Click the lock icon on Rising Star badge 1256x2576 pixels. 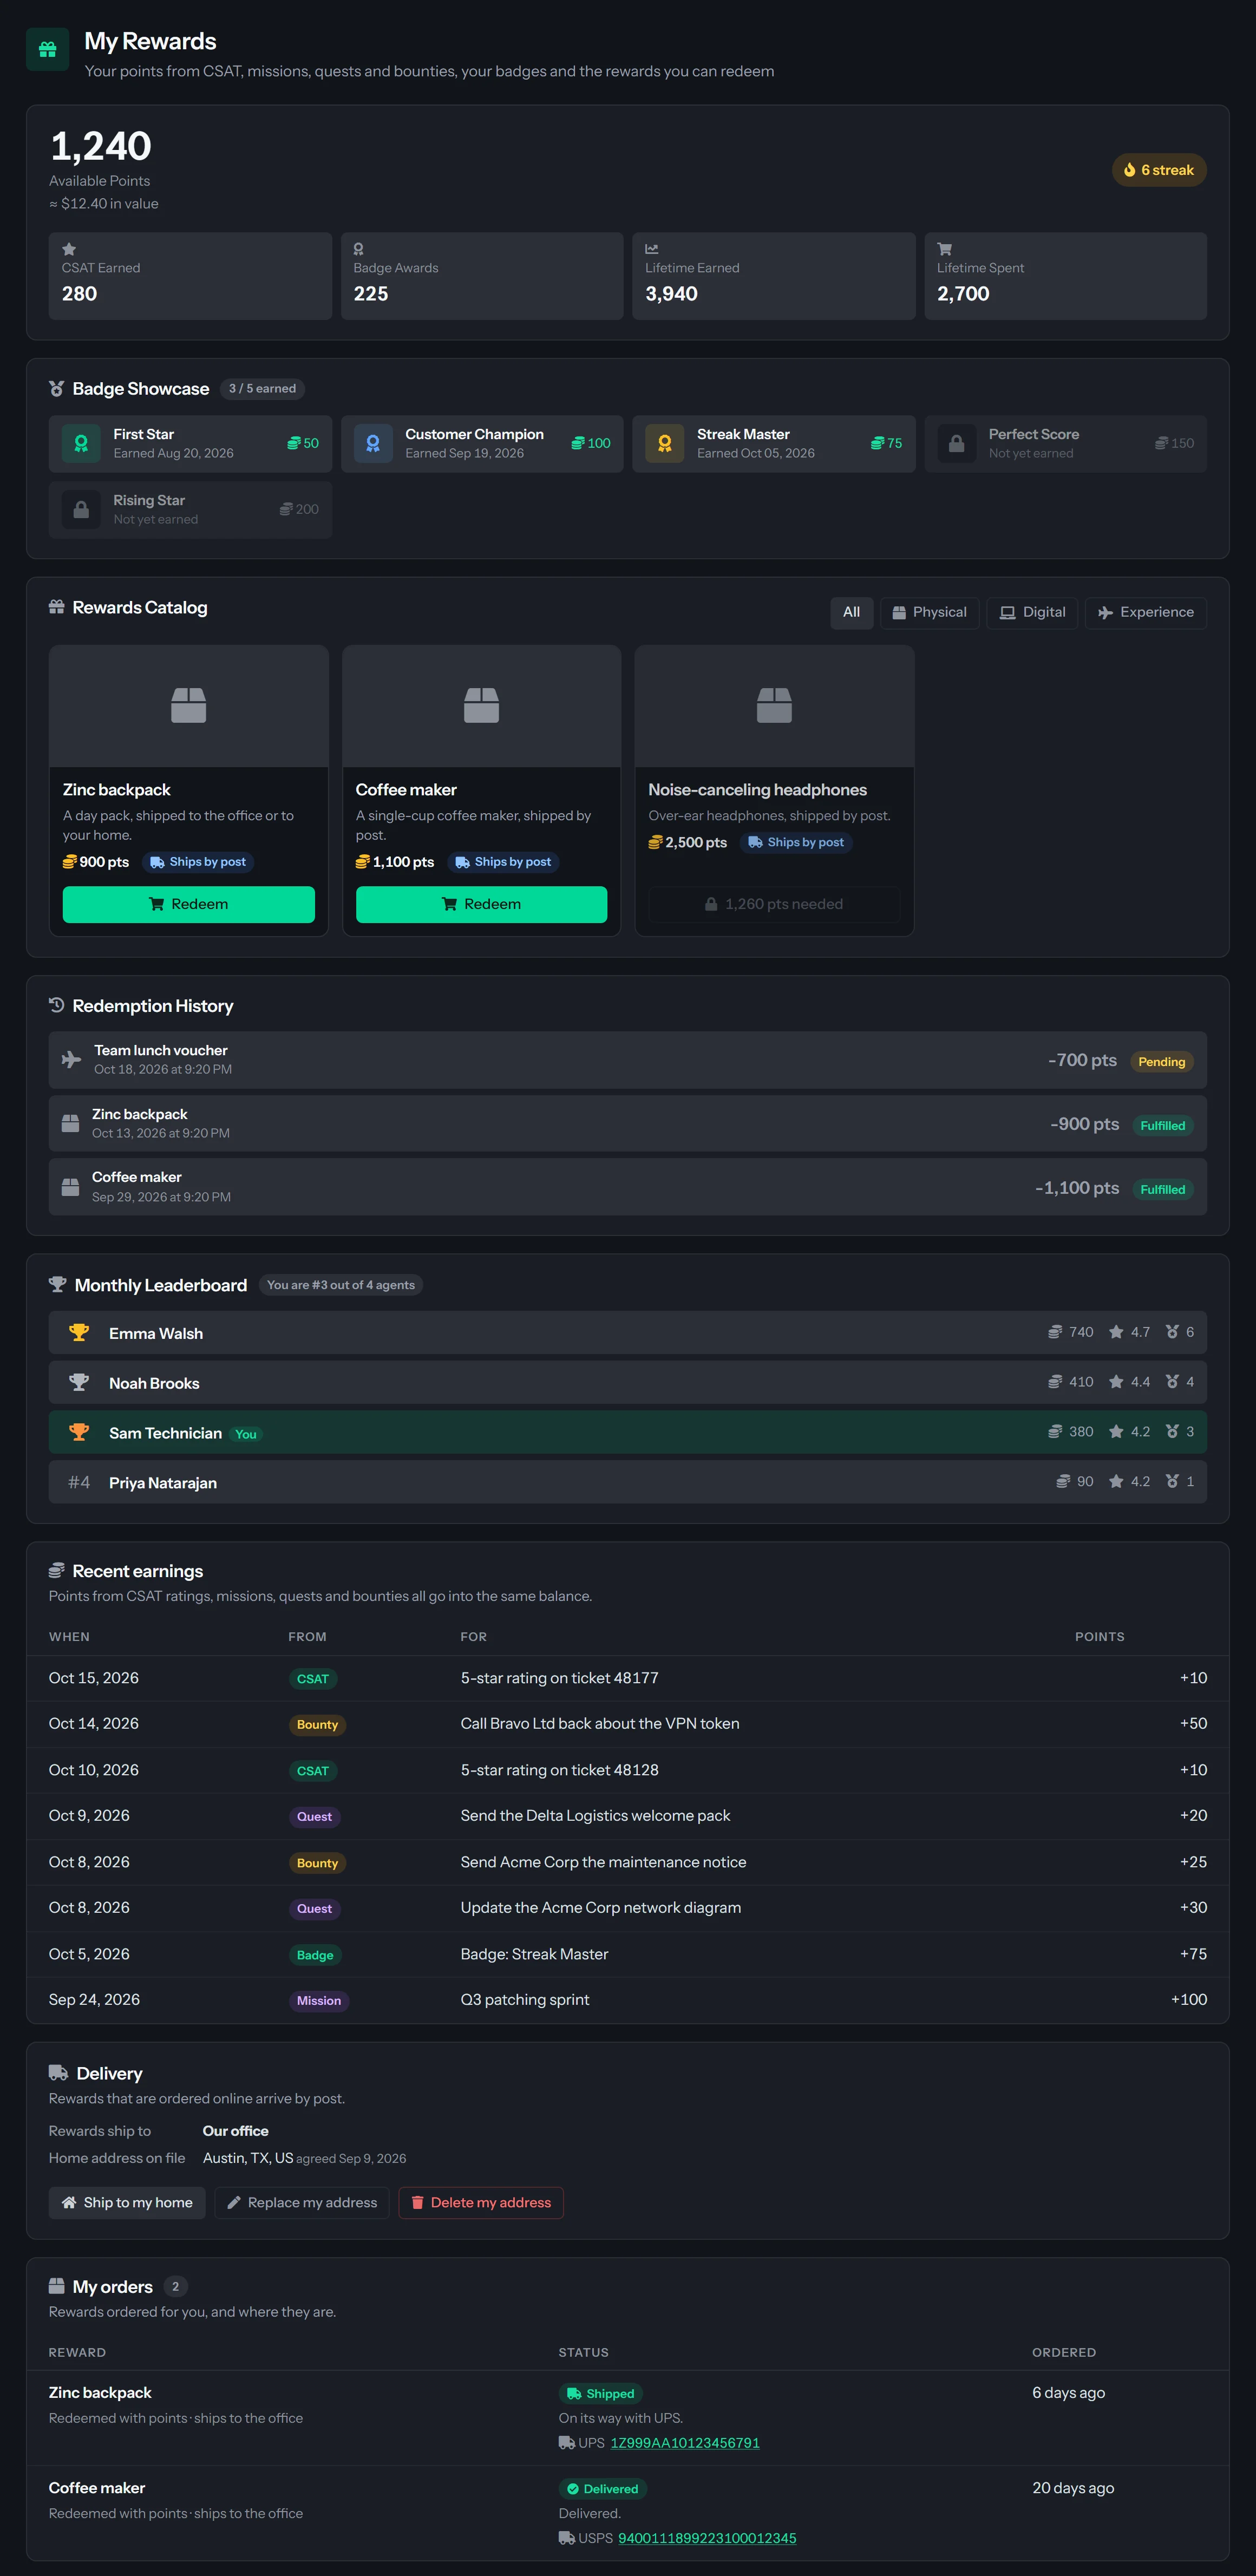[x=81, y=509]
